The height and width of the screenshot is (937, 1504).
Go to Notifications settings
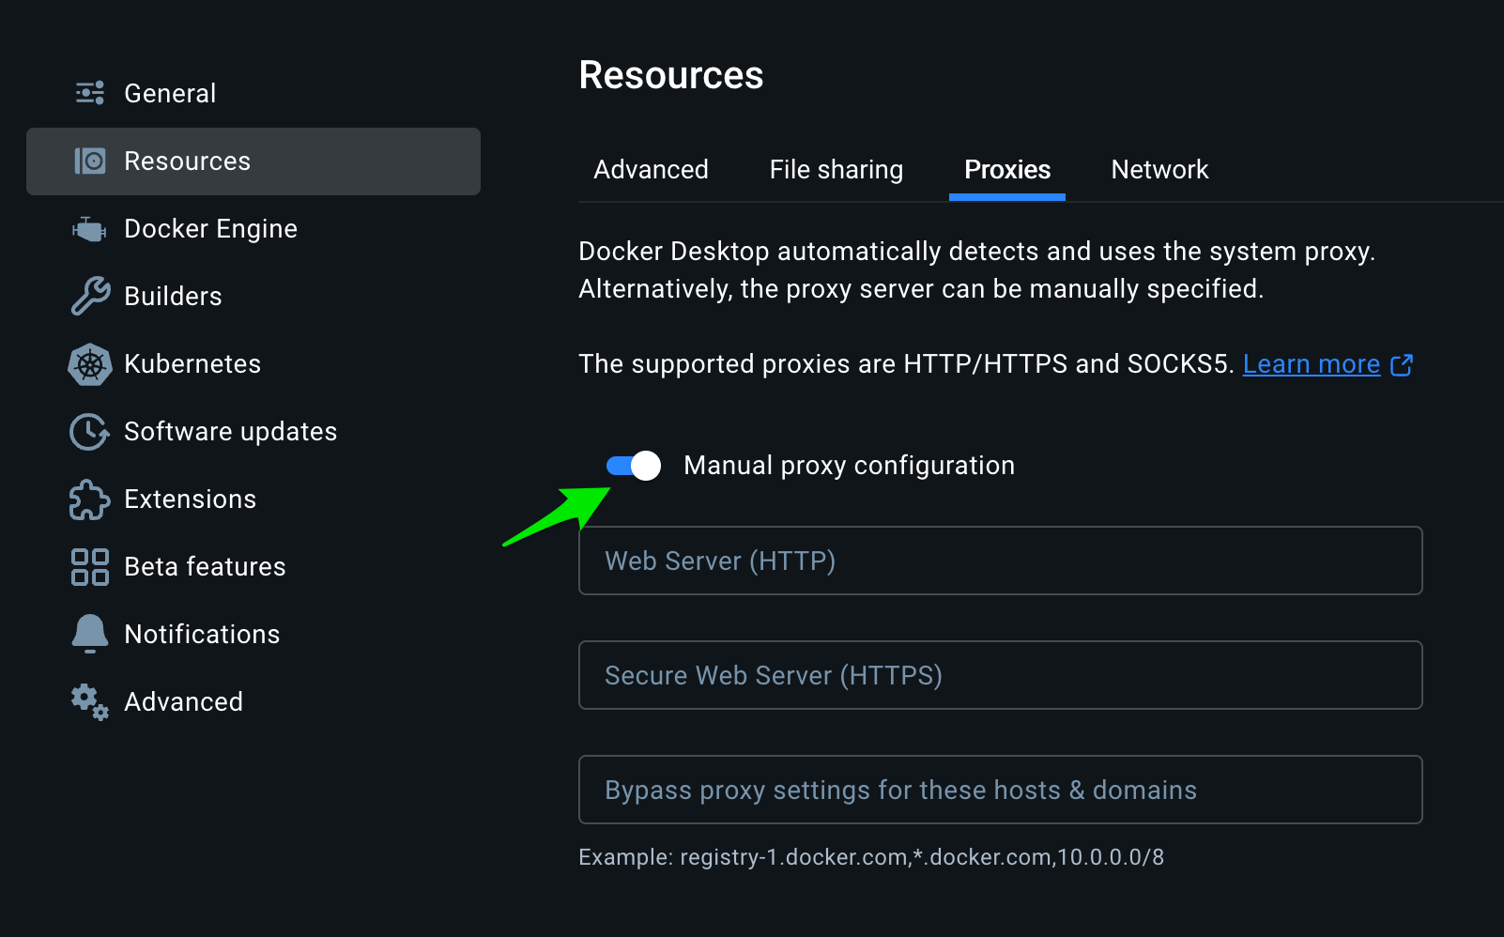(253, 634)
